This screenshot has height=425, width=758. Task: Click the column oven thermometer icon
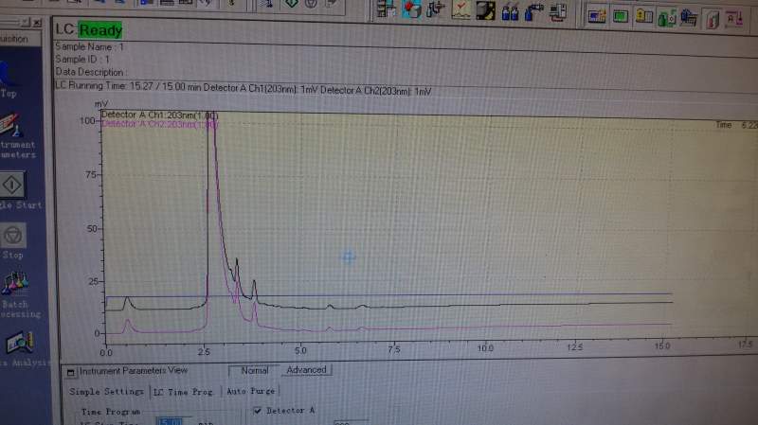point(713,20)
